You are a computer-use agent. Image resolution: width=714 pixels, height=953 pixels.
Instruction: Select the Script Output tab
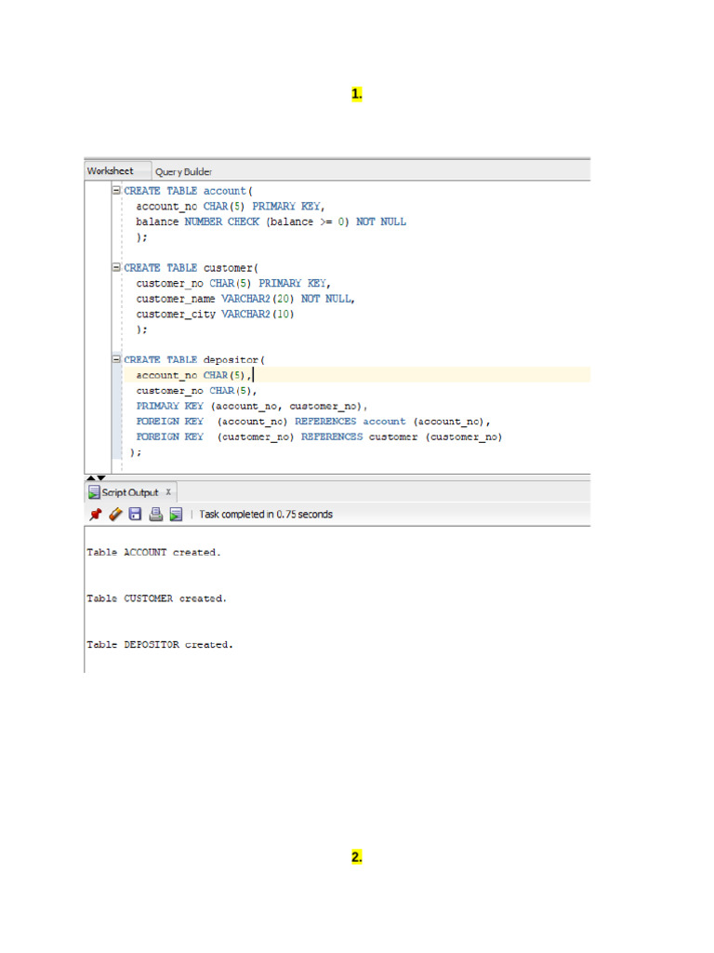(x=130, y=492)
